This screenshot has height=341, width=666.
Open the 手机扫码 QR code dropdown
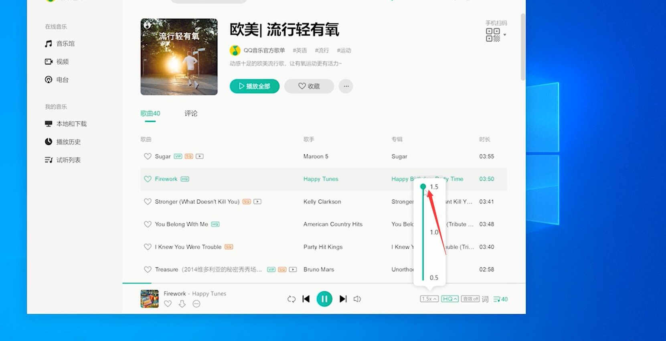pyautogui.click(x=496, y=35)
